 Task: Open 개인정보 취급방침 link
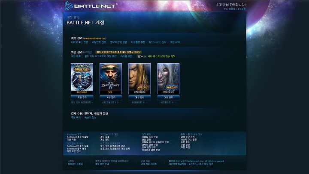coord(177,164)
